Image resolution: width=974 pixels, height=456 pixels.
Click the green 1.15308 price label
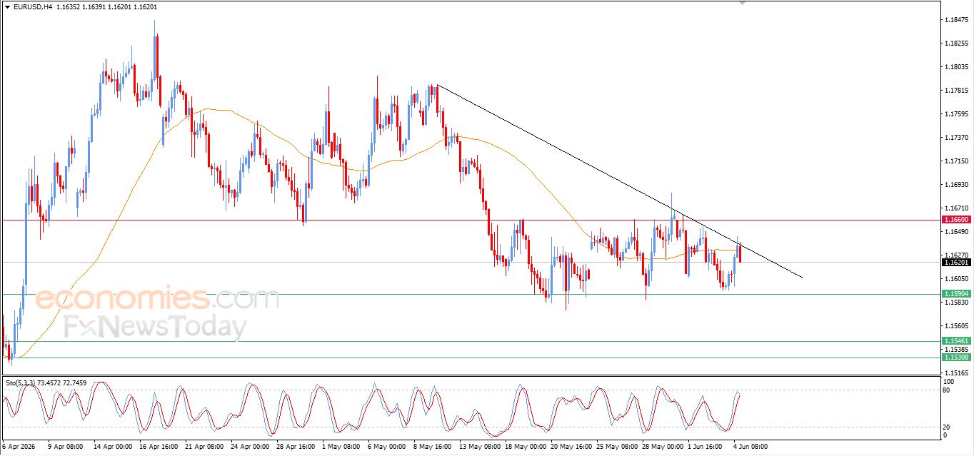click(955, 357)
